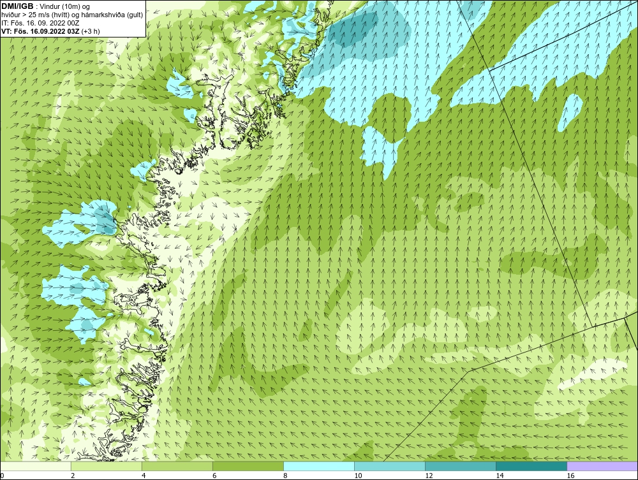Click the legend label '8'

(x=285, y=476)
